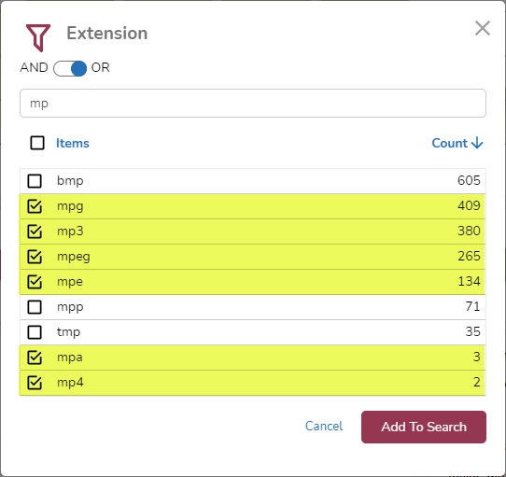Sort list by Items column header

tap(73, 143)
